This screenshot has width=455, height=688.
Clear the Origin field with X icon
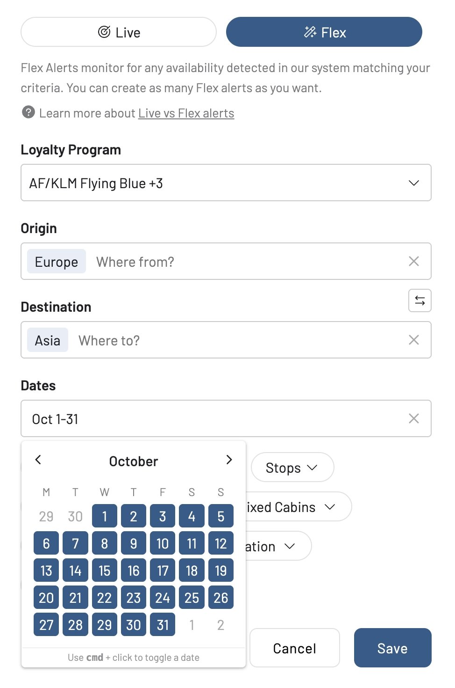click(x=413, y=261)
